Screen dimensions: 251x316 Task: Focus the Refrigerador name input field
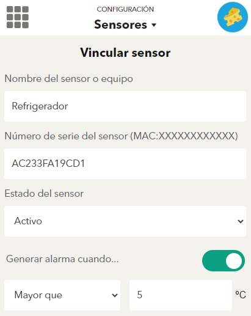(x=125, y=106)
